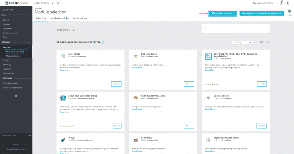Clear module search with X icon
This screenshot has height=154, width=294.
coord(266,29)
